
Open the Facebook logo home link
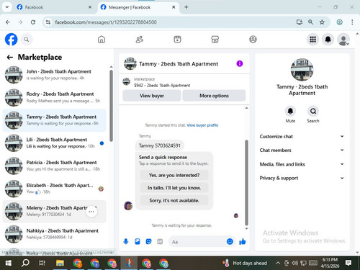pos(11,40)
